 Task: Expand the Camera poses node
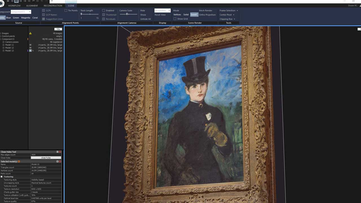tap(3, 42)
